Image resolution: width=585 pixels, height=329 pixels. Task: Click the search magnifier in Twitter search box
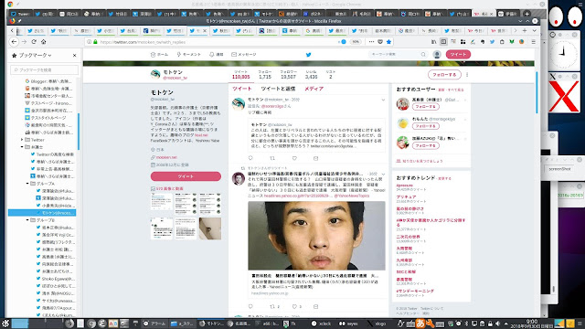423,55
